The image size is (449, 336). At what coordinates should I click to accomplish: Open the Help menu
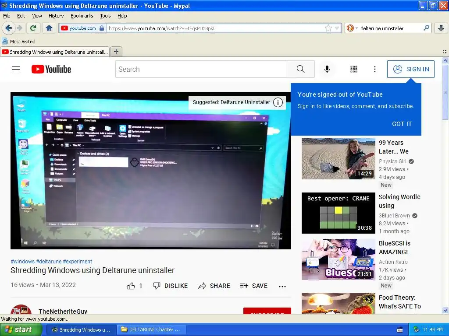coord(122,16)
